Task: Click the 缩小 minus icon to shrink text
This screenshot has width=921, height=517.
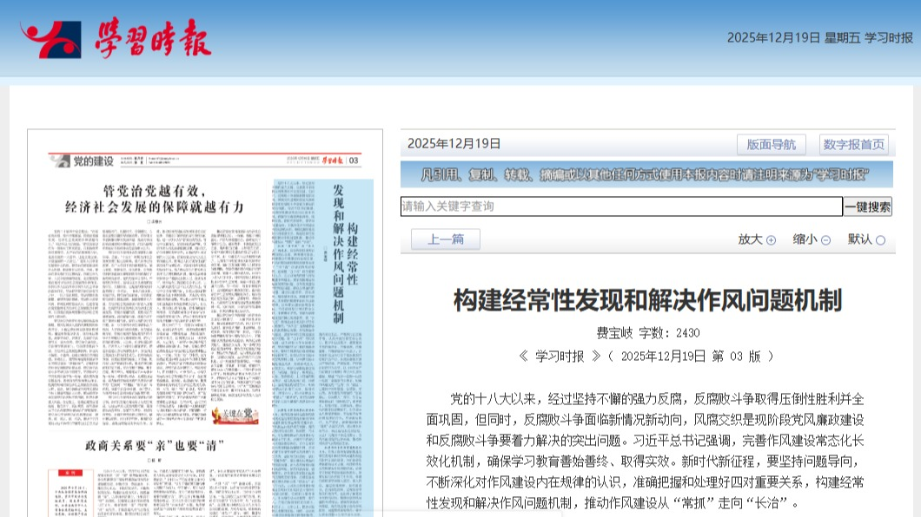Action: (x=825, y=240)
